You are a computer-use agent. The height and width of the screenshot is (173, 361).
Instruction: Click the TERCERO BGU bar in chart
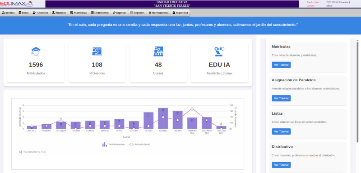point(221,127)
